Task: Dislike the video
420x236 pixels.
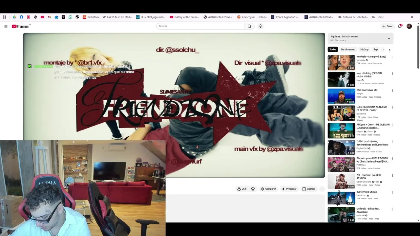Action: tap(253, 189)
